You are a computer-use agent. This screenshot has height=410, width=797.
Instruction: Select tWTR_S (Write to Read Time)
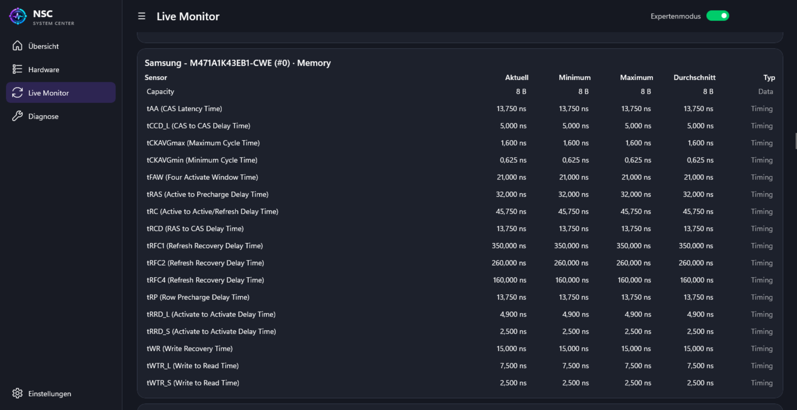pos(460,382)
